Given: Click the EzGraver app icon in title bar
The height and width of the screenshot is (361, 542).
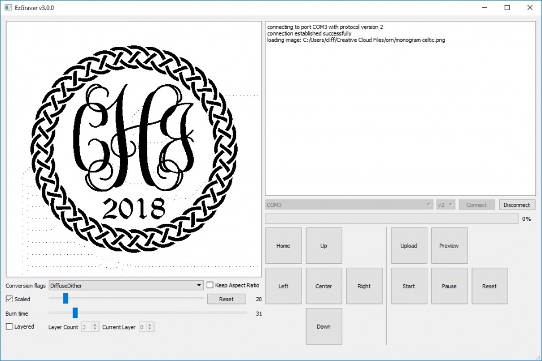Looking at the screenshot, I should (x=8, y=7).
